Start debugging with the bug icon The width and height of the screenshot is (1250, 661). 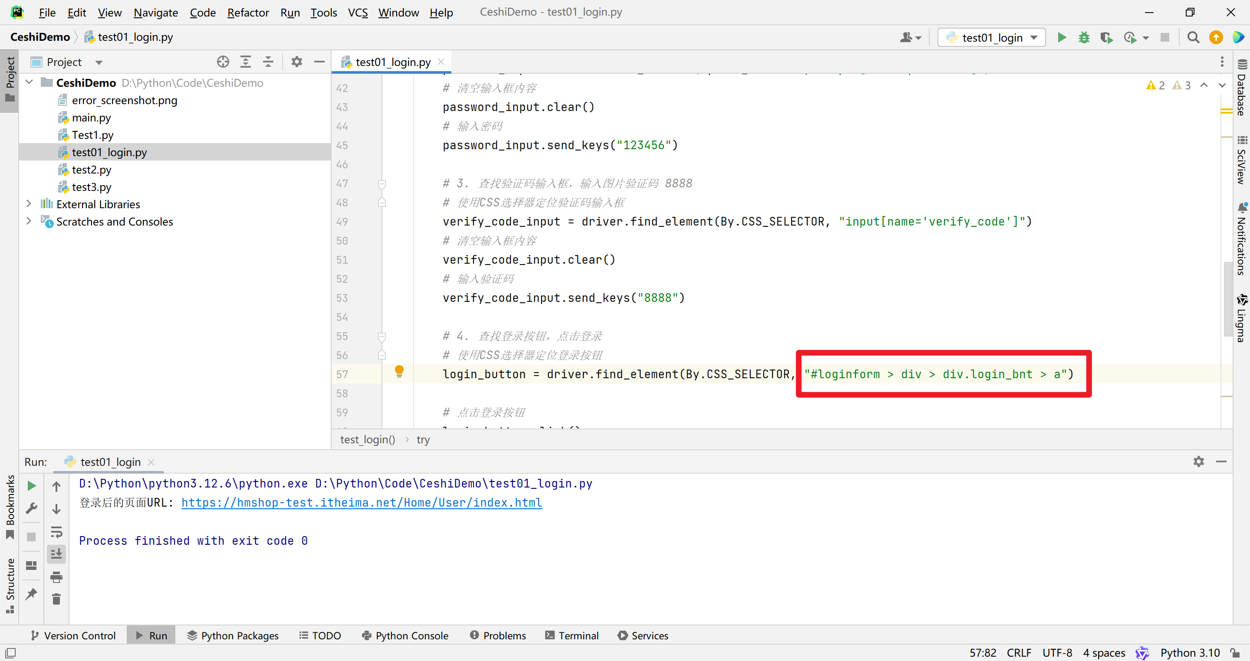[x=1084, y=37]
